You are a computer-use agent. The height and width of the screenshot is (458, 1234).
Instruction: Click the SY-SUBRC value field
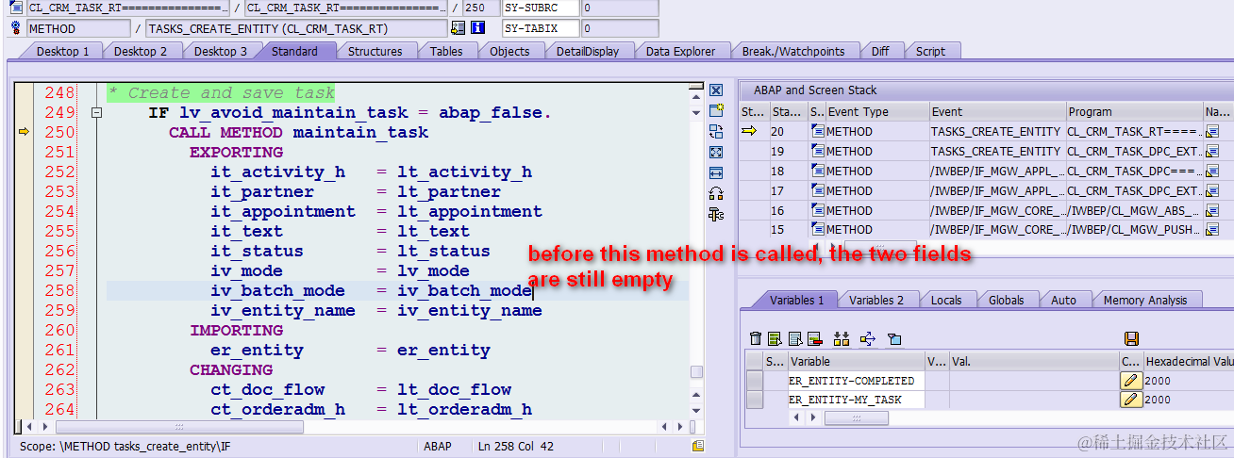coord(618,8)
